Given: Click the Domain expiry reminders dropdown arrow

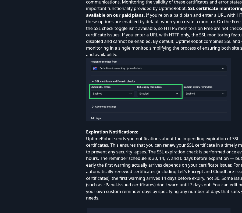Looking at the screenshot, I should 223,94.
